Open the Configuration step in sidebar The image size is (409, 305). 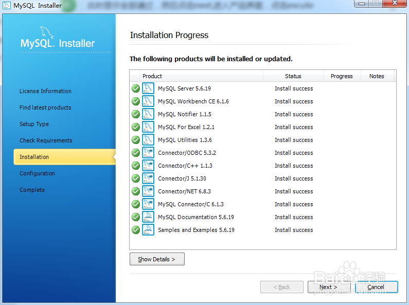[x=38, y=173]
